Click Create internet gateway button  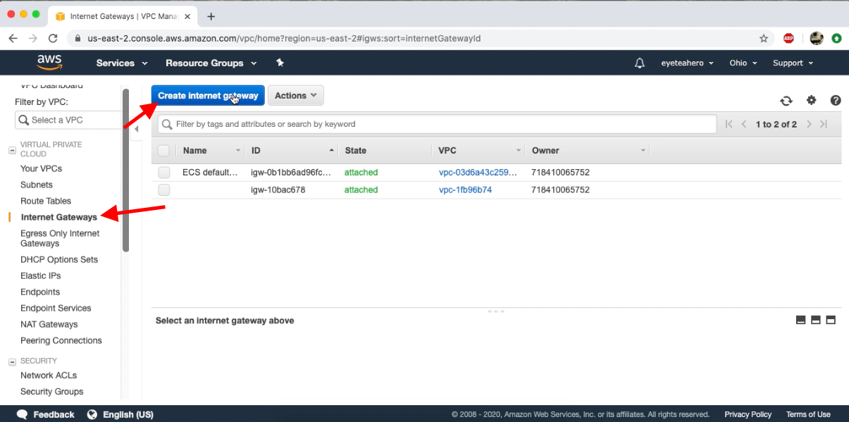point(208,96)
